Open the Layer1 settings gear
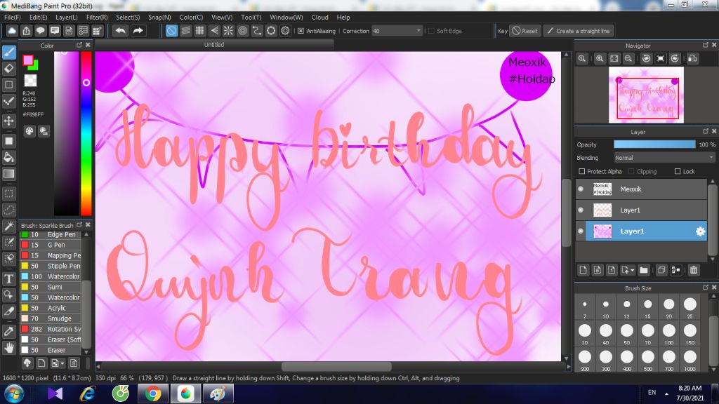 700,231
